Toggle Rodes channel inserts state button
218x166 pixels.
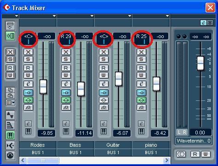pos(28,93)
